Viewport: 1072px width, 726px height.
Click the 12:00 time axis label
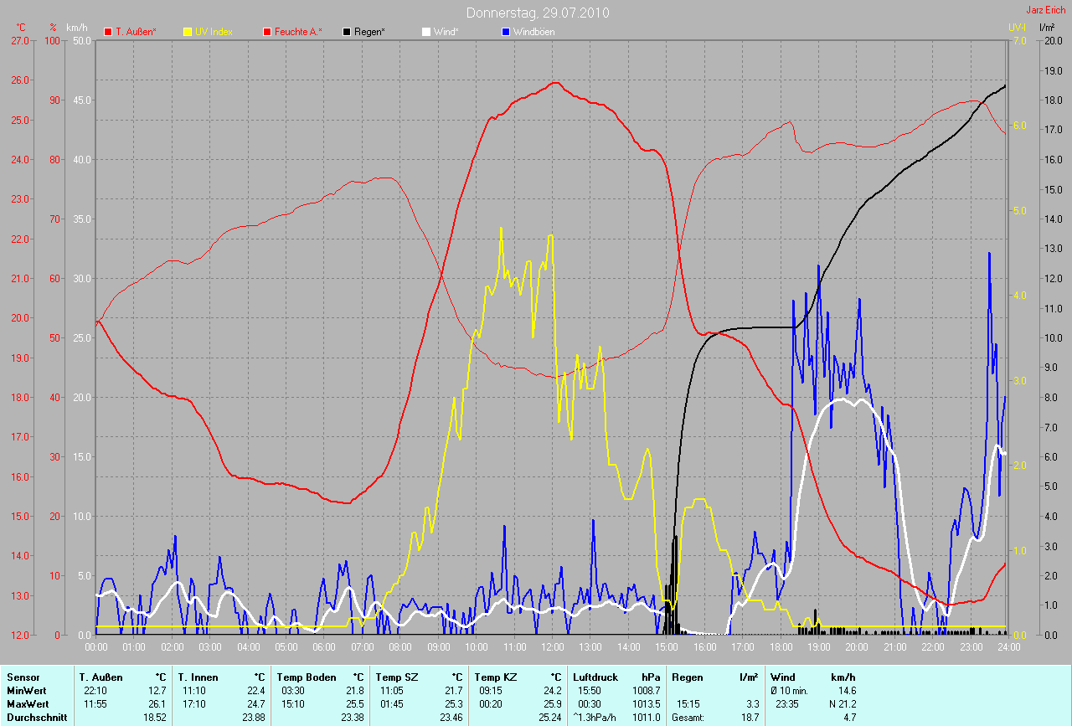coord(552,646)
